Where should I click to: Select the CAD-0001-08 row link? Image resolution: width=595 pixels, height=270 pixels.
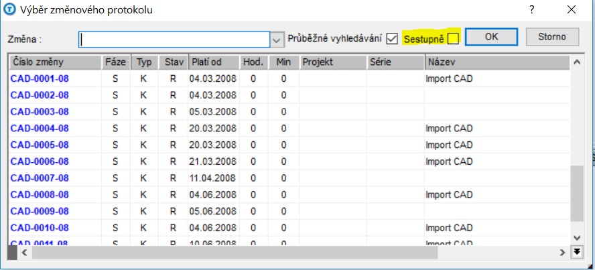coord(40,78)
